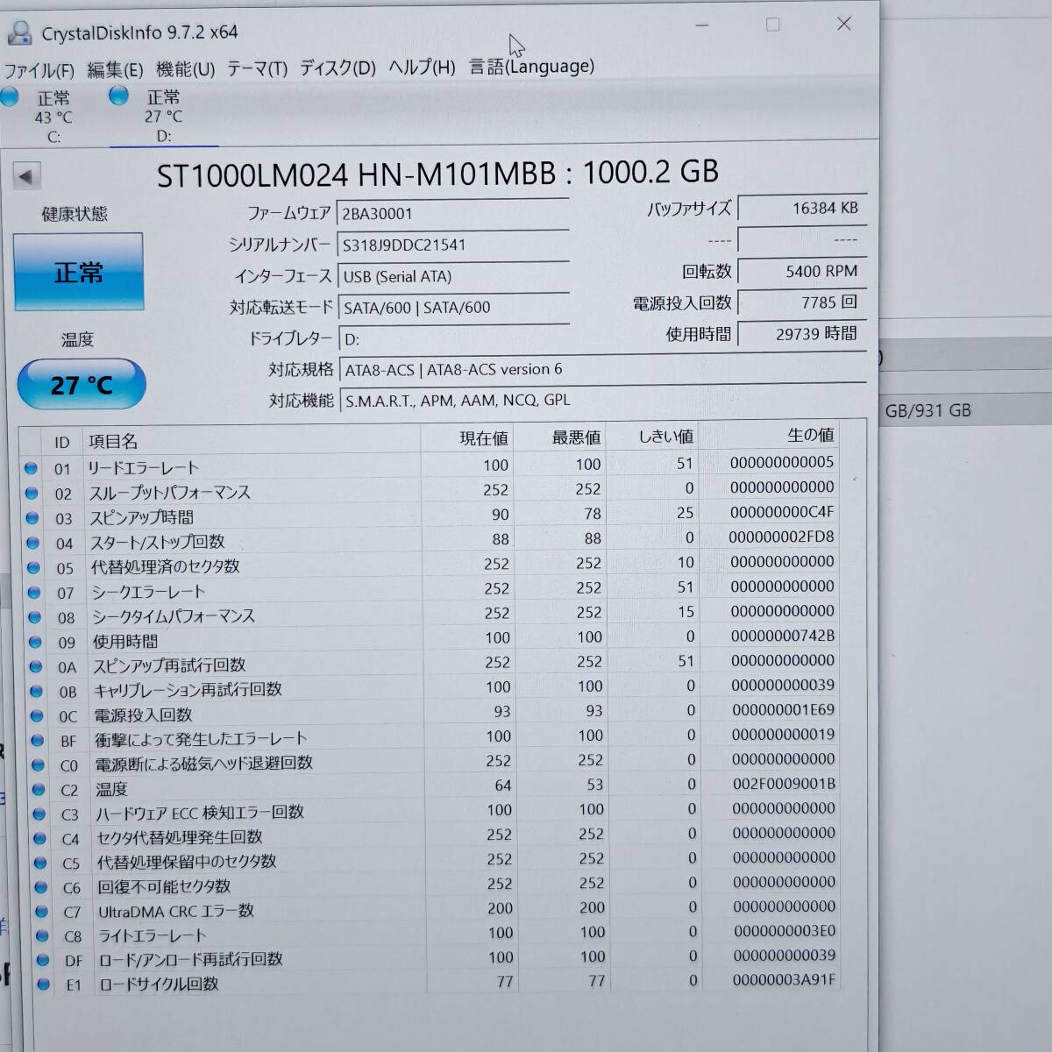The width and height of the screenshot is (1052, 1052).
Task: Open the 言語(Language) menu
Action: [x=531, y=67]
